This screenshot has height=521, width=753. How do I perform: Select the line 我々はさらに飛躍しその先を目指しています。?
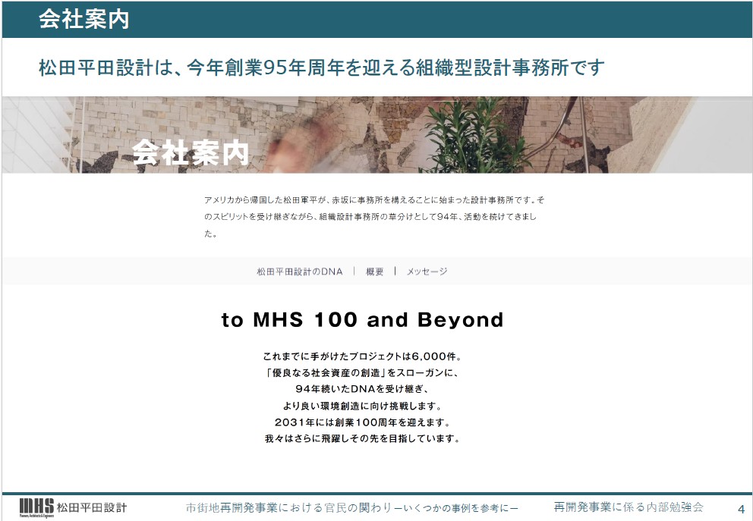point(363,438)
